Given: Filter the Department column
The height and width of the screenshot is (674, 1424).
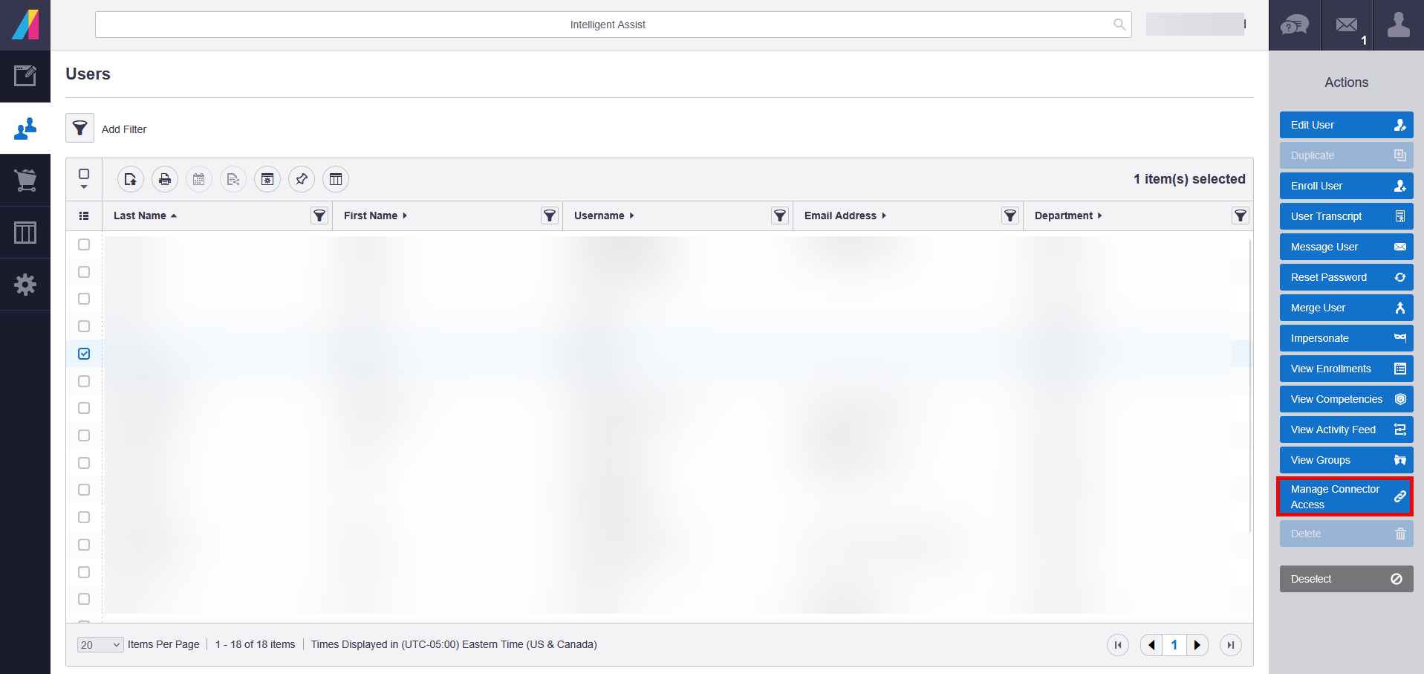Looking at the screenshot, I should click(x=1241, y=216).
